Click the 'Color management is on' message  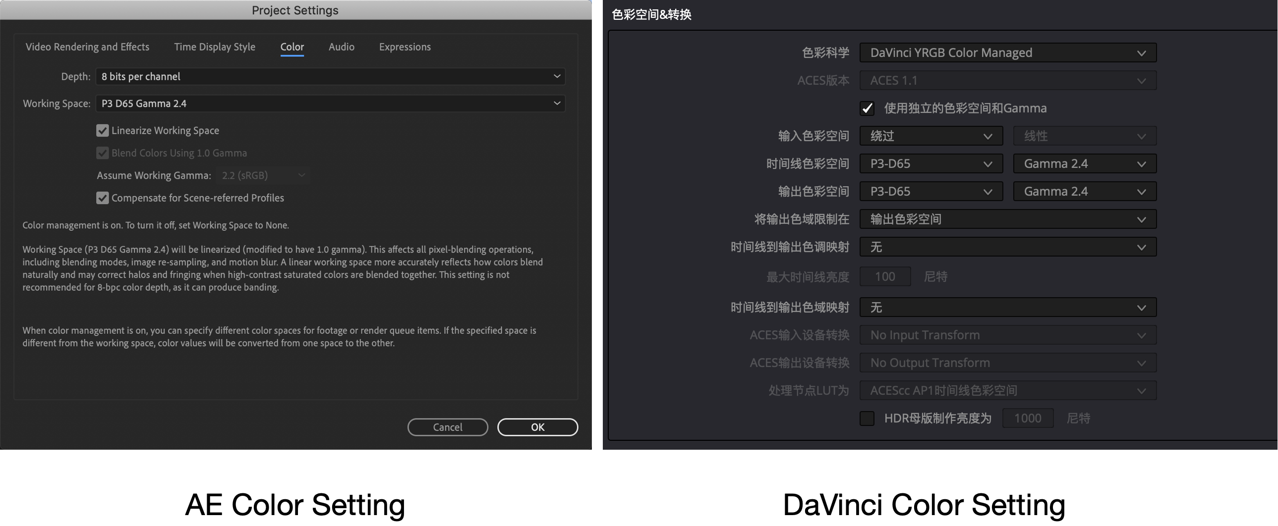point(155,225)
